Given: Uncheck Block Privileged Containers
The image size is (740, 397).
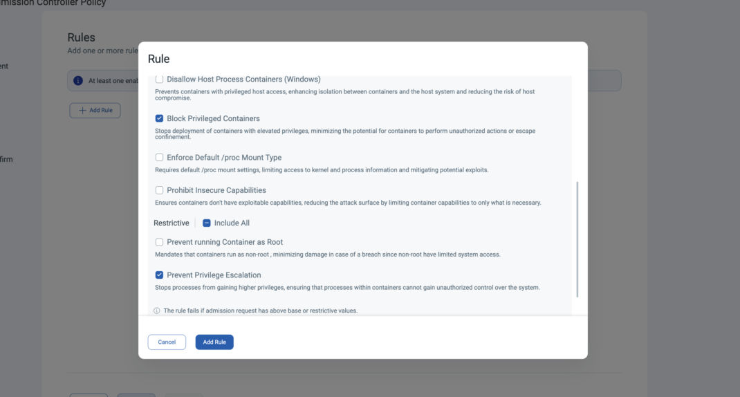Looking at the screenshot, I should tap(160, 118).
